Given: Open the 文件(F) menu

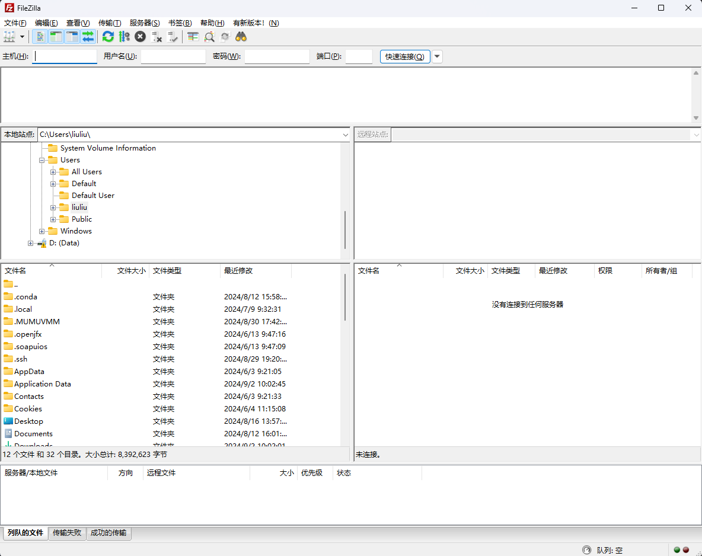Looking at the screenshot, I should coord(15,23).
